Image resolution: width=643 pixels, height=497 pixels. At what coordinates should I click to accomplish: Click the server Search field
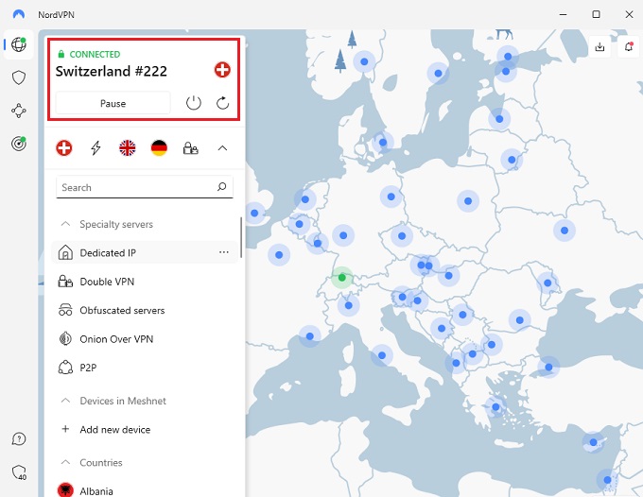pos(145,187)
